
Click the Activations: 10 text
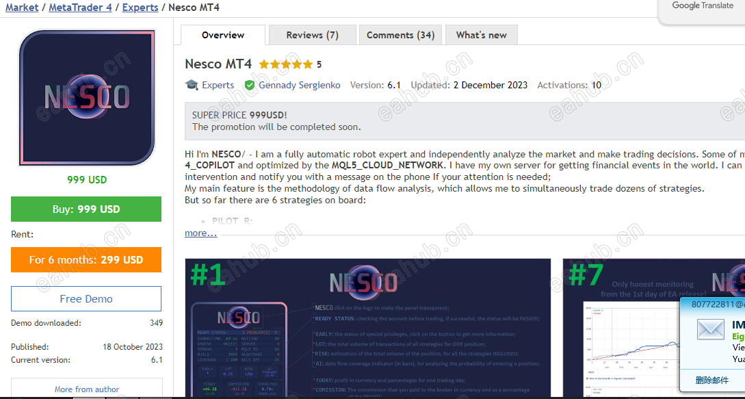point(569,85)
